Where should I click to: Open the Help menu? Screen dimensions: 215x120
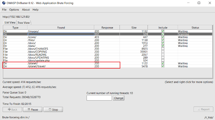(x=36, y=10)
